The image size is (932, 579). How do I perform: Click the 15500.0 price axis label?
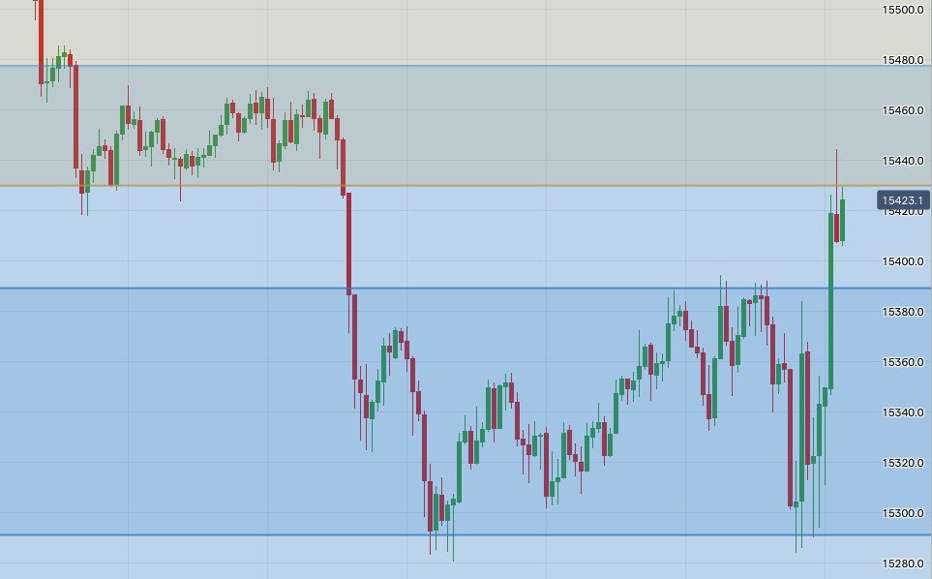click(902, 10)
